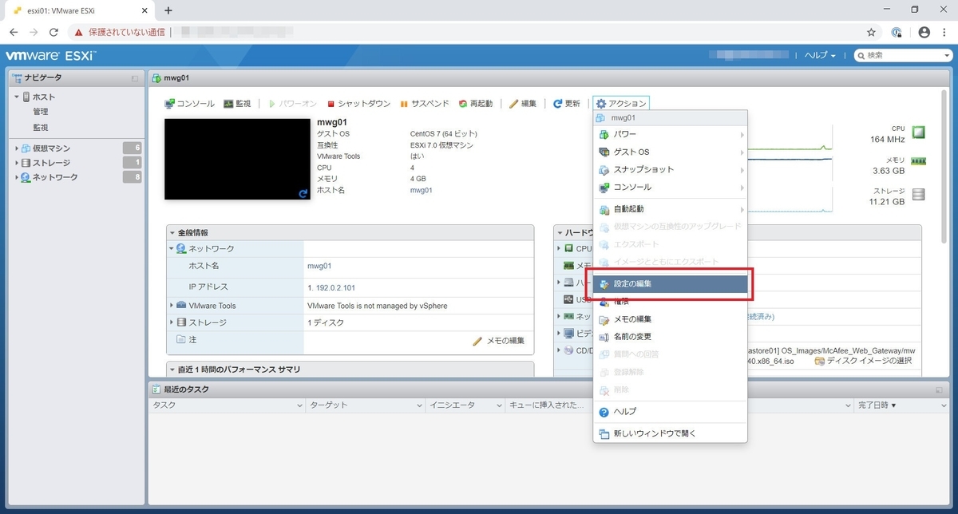Open the Console (コンソール) submenu item
The height and width of the screenshot is (514, 958).
pyautogui.click(x=671, y=187)
